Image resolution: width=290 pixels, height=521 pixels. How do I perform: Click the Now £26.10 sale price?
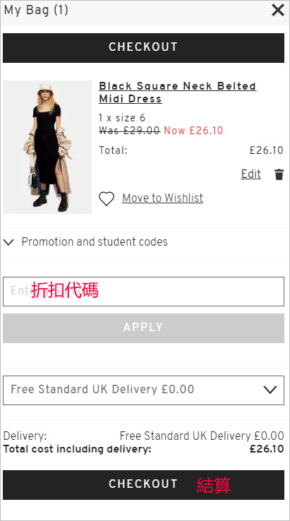point(193,131)
